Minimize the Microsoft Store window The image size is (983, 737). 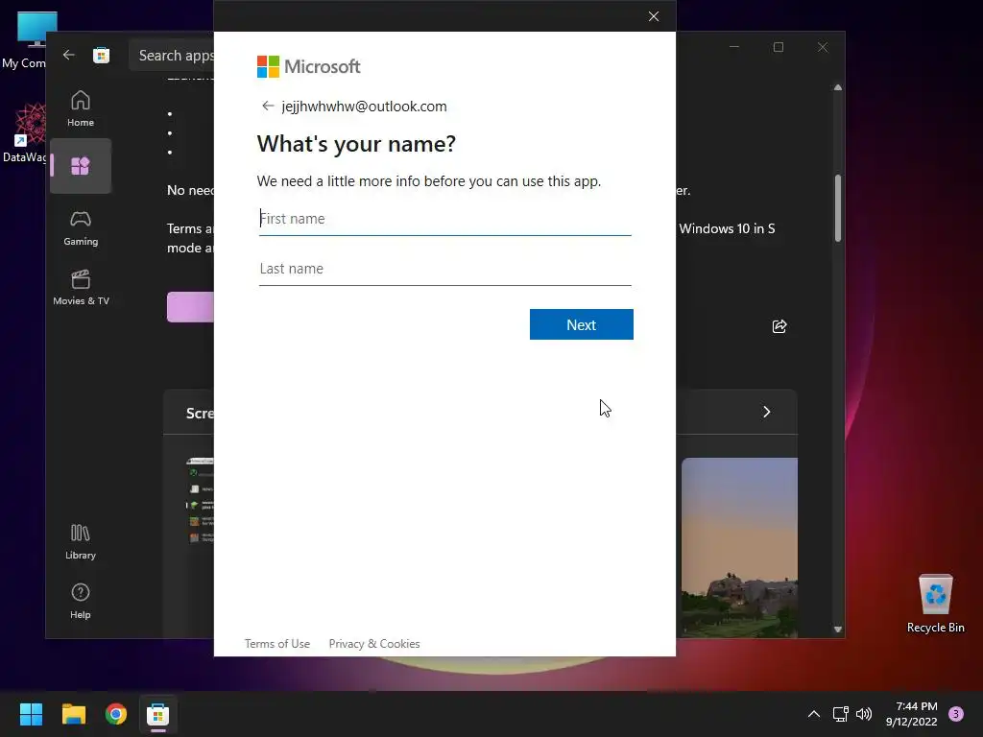click(x=734, y=47)
